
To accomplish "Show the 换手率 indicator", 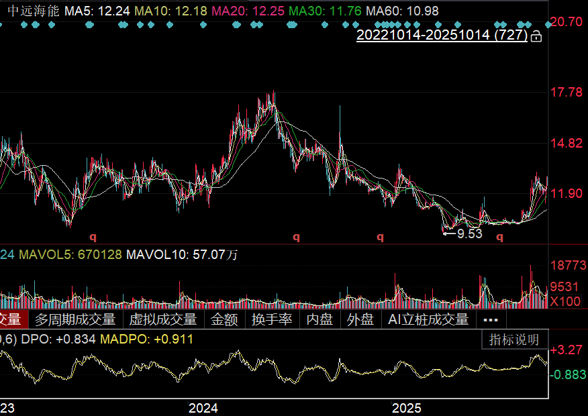I will pos(272,320).
